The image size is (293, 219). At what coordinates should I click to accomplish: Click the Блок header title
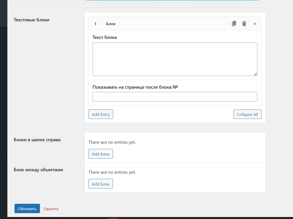tap(111, 24)
